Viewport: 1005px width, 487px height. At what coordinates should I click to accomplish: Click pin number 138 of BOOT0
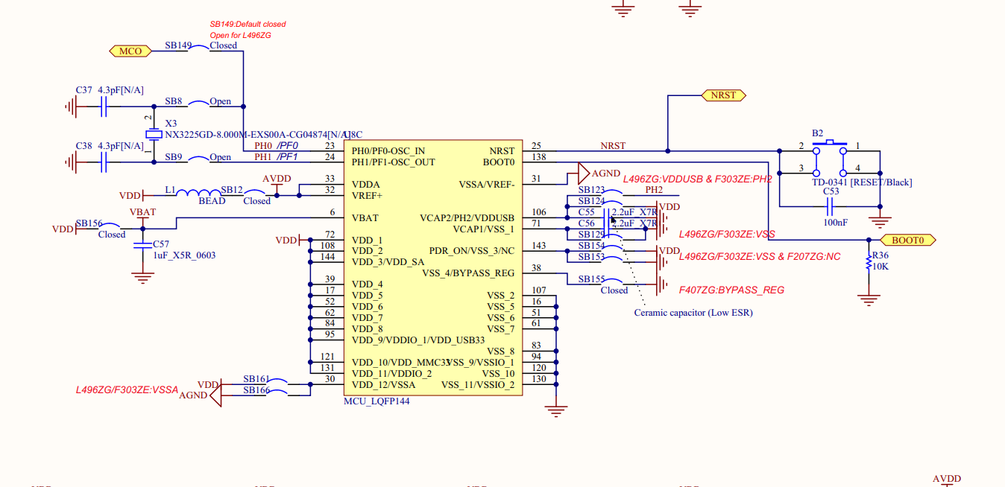point(539,158)
